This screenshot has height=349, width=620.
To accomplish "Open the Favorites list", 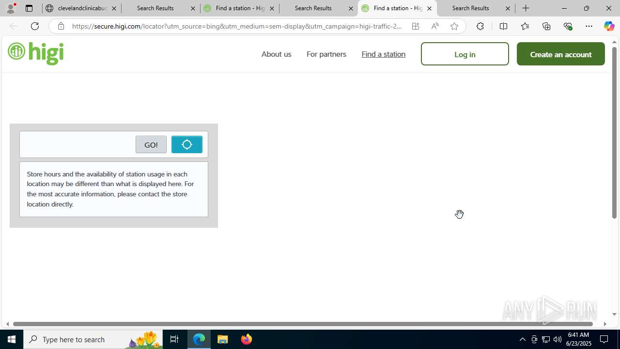I will [x=525, y=26].
